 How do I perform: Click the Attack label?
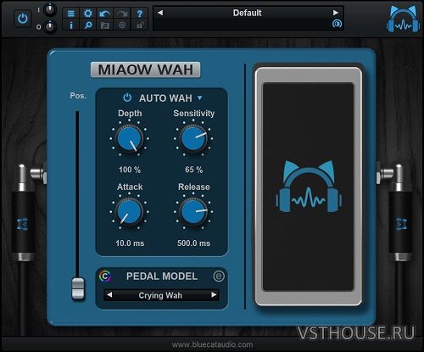130,187
